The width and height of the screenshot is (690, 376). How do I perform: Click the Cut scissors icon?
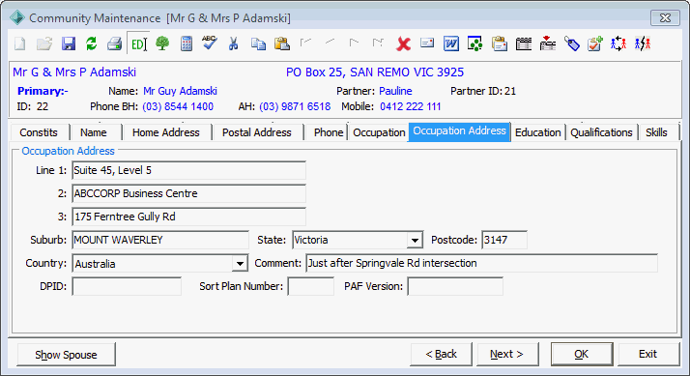pyautogui.click(x=233, y=43)
